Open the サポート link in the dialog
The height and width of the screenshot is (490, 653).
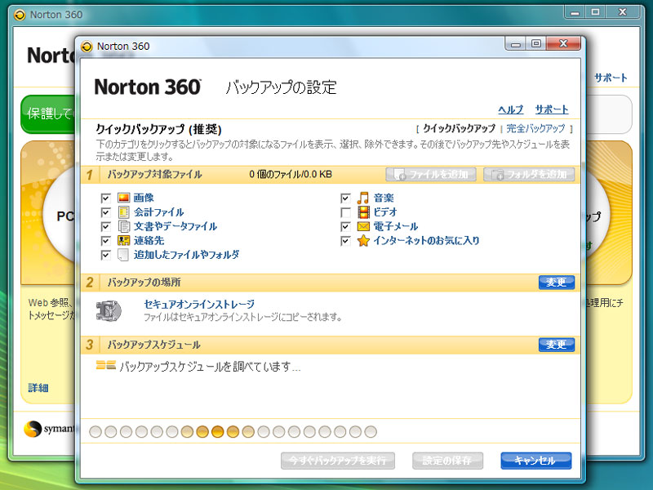tap(552, 109)
